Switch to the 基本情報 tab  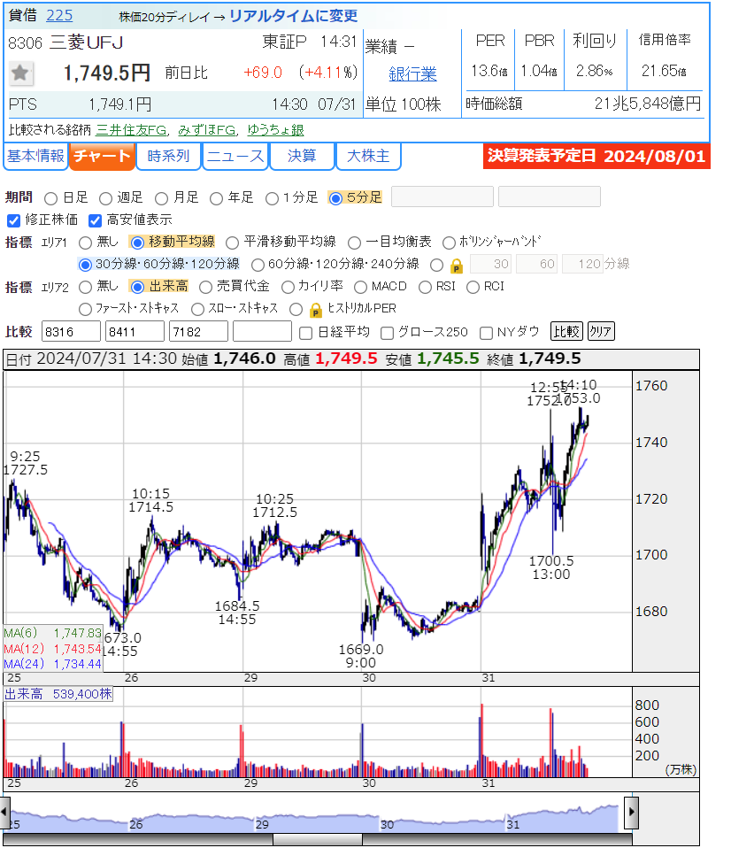[35, 157]
